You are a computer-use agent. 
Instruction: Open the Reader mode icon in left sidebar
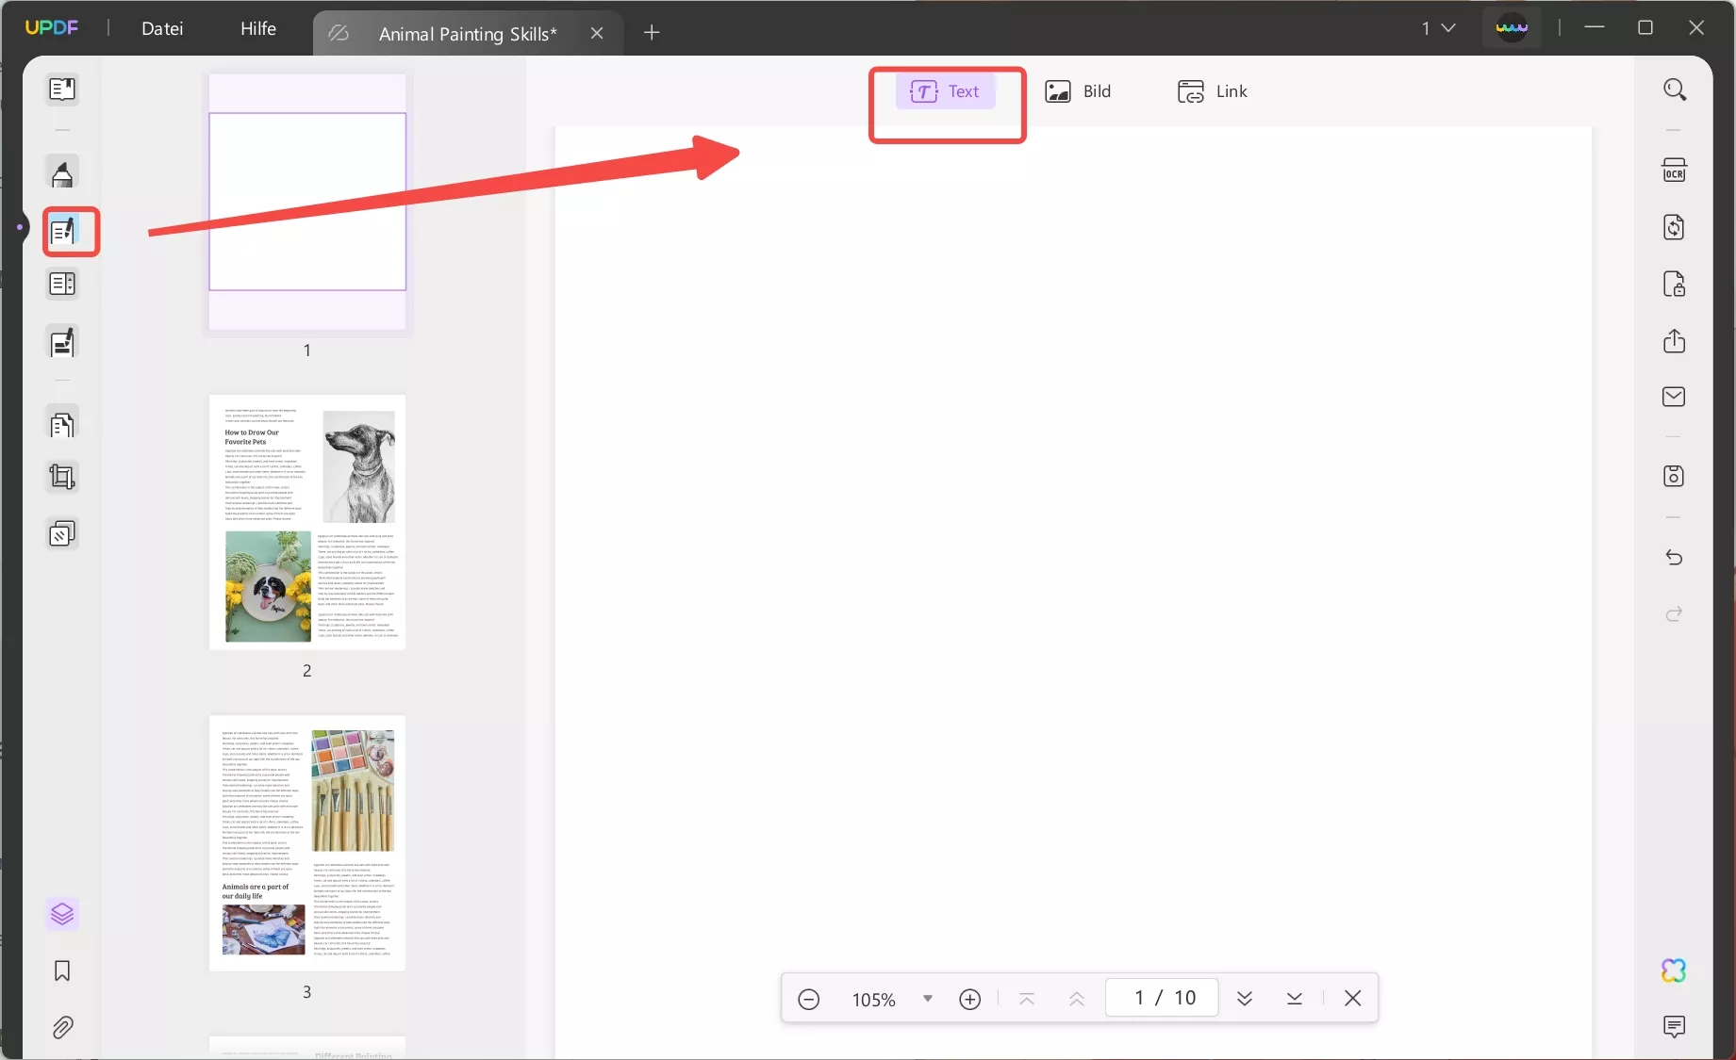[62, 90]
